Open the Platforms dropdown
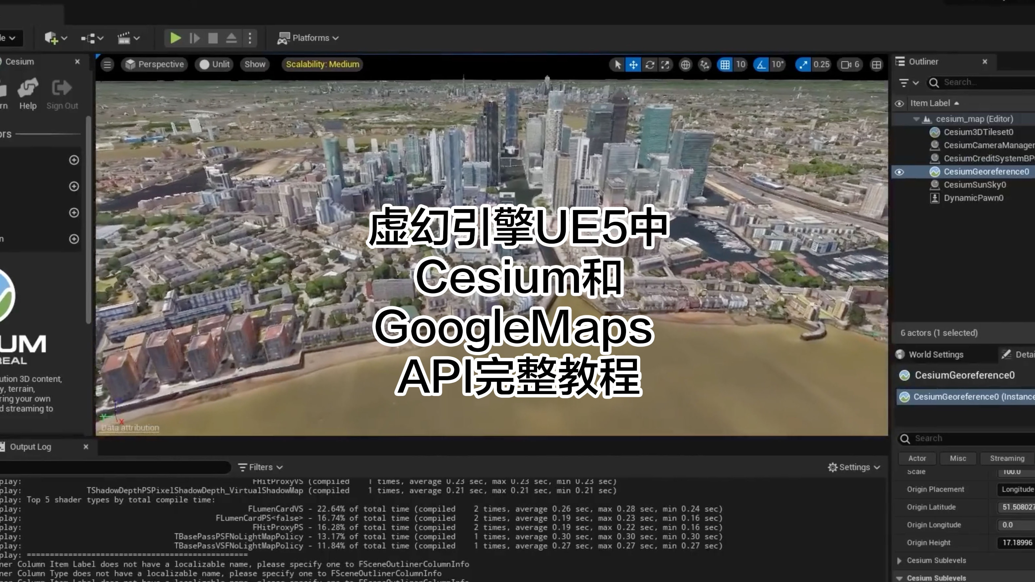 (309, 38)
